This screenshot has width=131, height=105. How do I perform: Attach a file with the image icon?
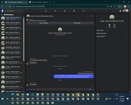tap(30, 89)
